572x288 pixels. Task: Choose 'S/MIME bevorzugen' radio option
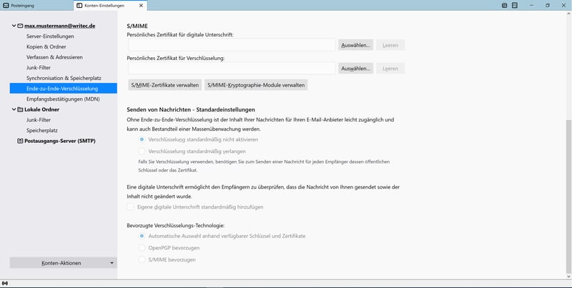142,259
